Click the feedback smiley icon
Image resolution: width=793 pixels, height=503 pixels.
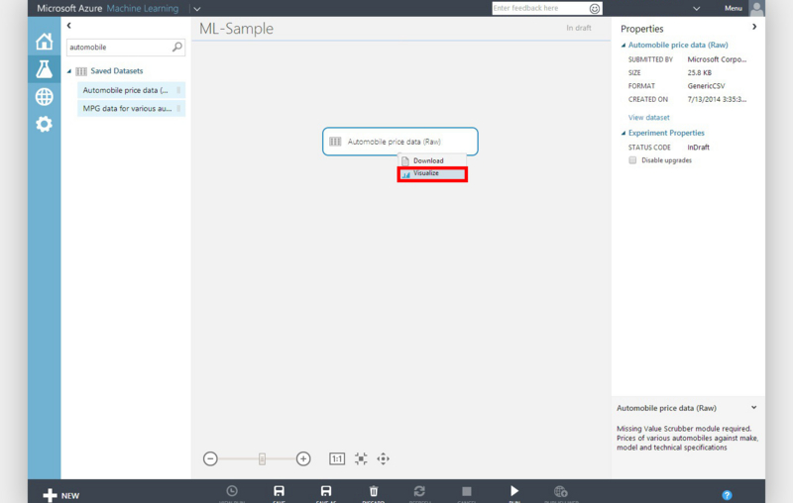595,9
